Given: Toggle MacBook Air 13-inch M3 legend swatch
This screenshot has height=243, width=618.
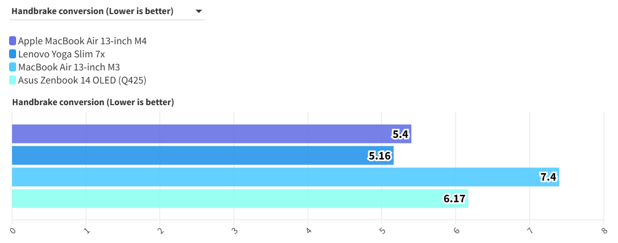Looking at the screenshot, I should (x=13, y=67).
